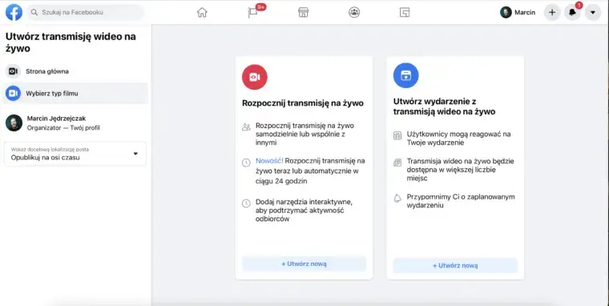The width and height of the screenshot is (609, 306).
Task: Click people icon beside samodzielnie lub wspólnie
Action: click(246, 127)
